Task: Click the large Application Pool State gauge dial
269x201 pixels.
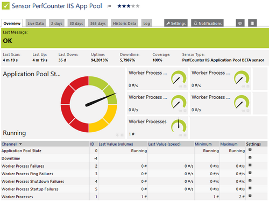Action: coord(89,104)
